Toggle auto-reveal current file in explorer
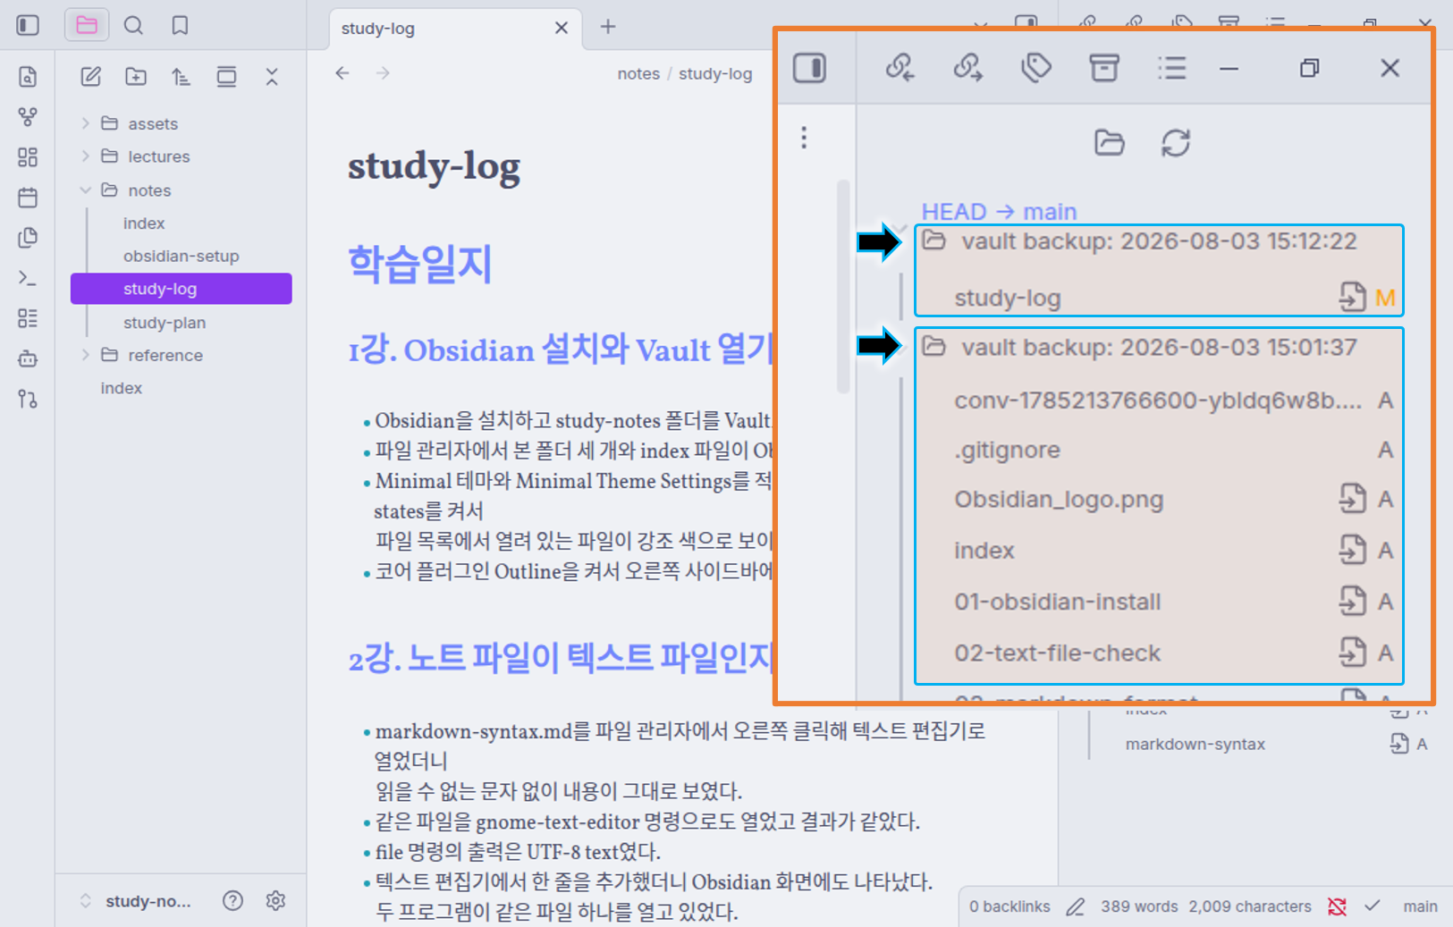Image resolution: width=1453 pixels, height=927 pixels. click(x=226, y=77)
